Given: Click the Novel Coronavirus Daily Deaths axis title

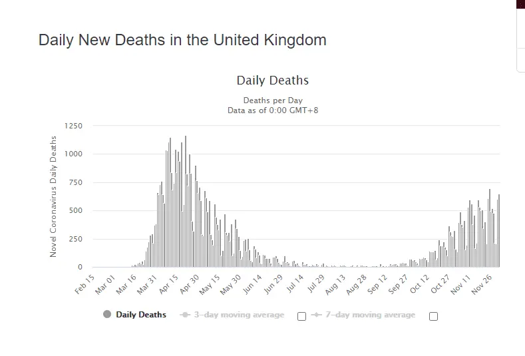Looking at the screenshot, I should [x=54, y=196].
